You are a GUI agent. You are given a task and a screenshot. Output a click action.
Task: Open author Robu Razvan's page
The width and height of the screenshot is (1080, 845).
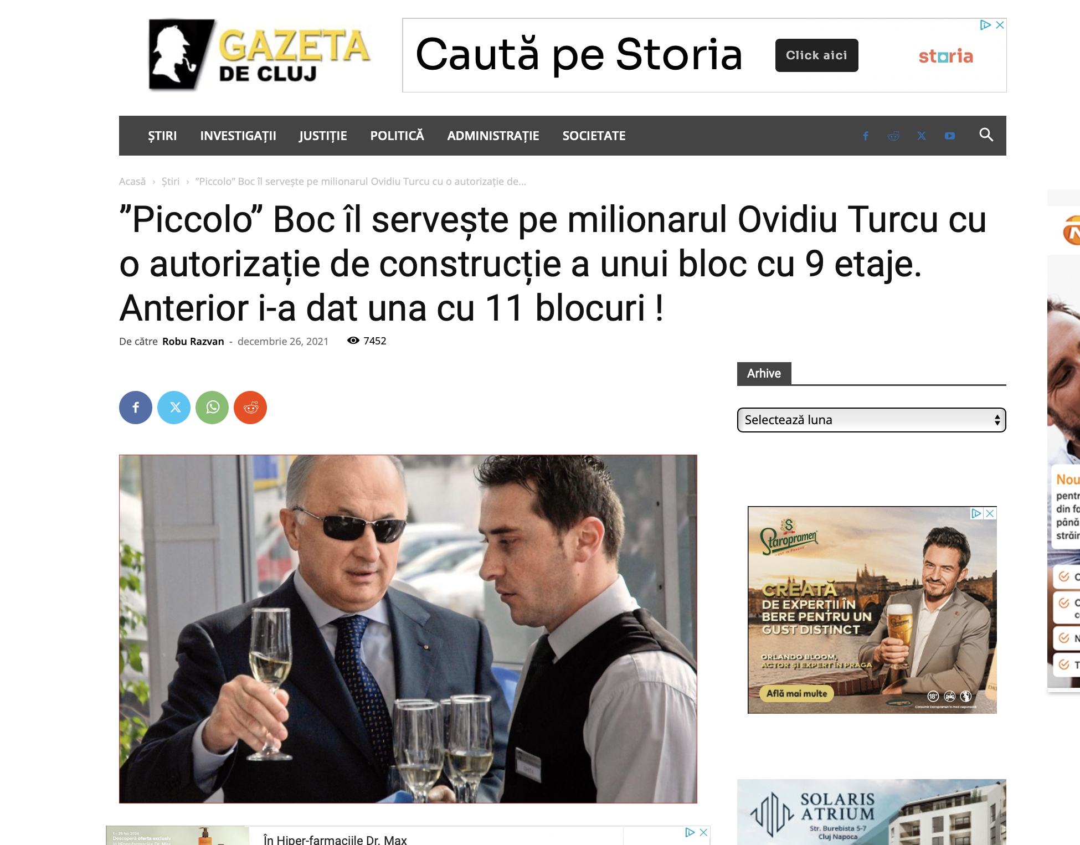coord(193,341)
